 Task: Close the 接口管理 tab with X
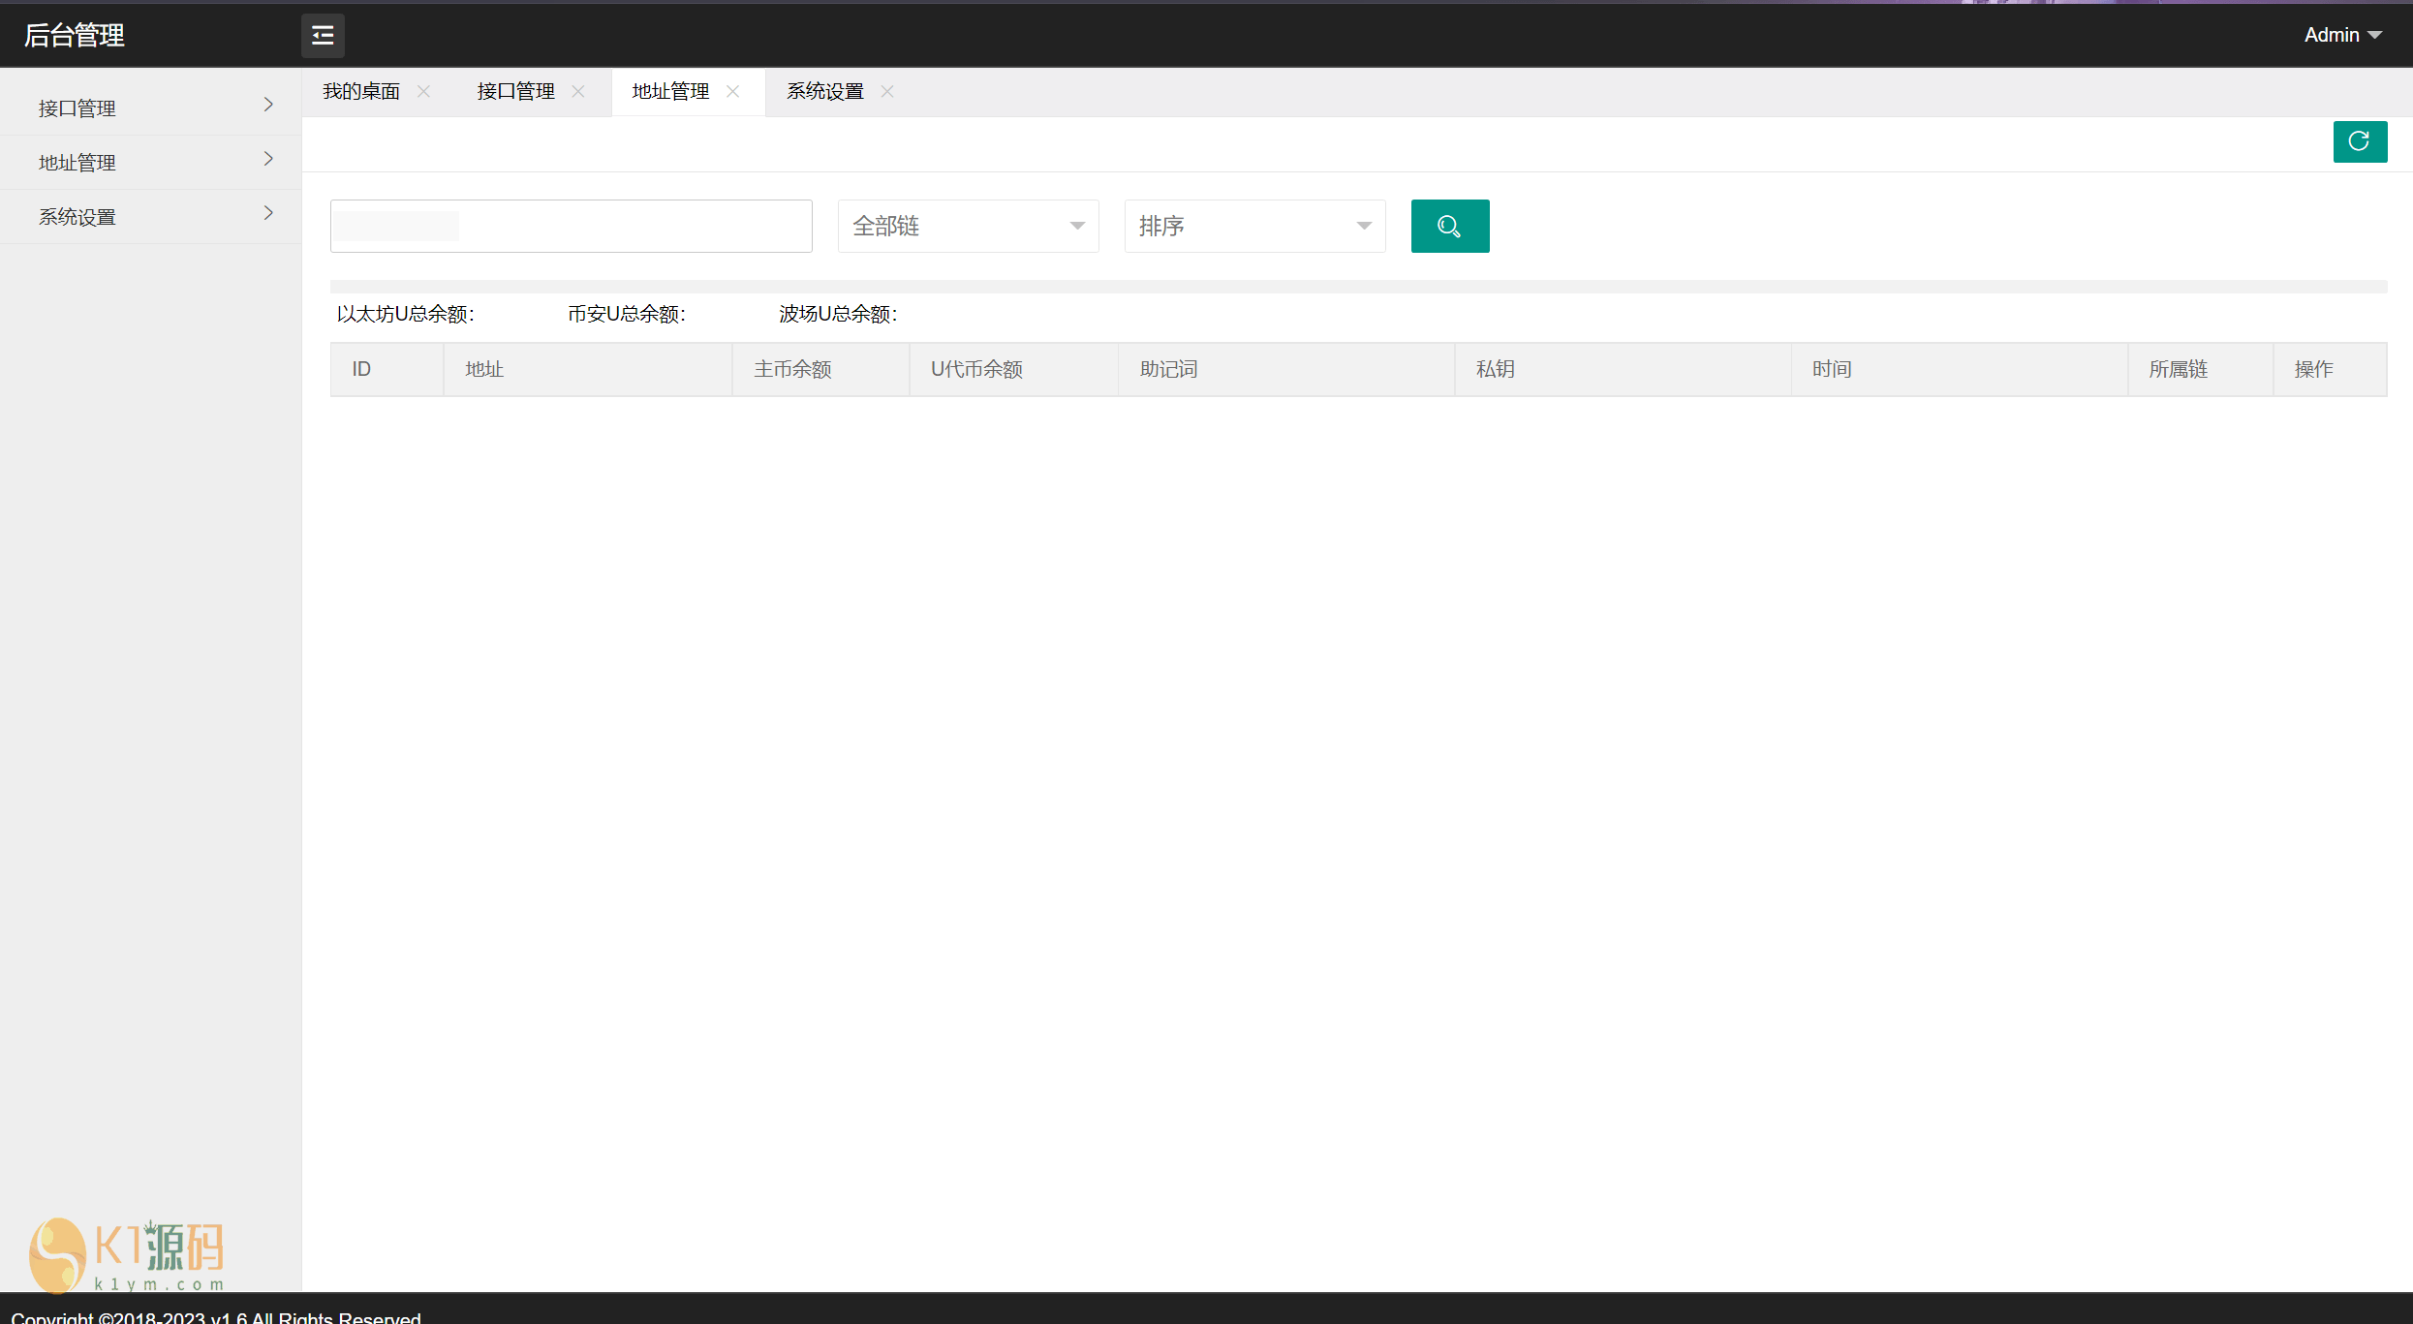[x=578, y=91]
